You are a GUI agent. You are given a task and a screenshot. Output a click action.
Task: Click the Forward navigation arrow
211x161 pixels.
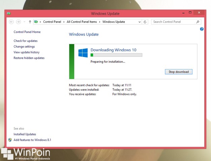19,22
